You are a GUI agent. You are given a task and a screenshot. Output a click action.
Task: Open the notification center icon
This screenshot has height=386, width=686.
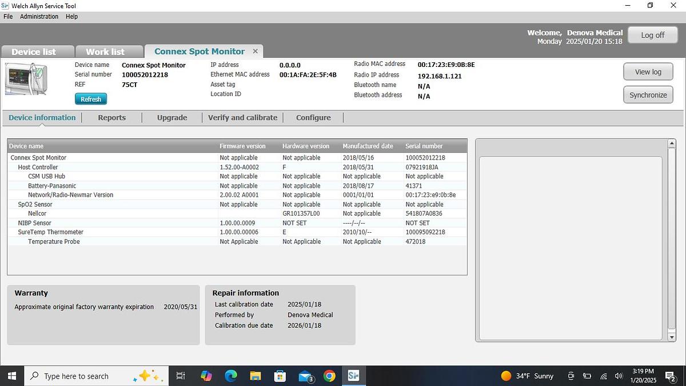(669, 376)
